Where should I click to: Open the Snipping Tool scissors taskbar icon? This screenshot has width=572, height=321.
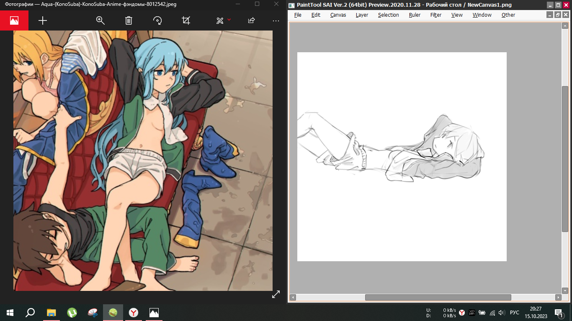[x=93, y=313]
